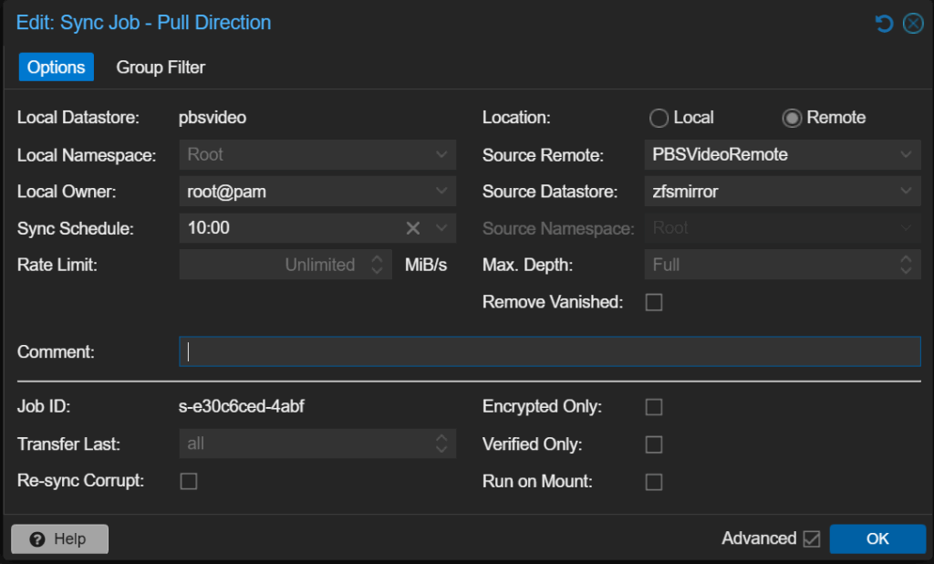Uncheck the Advanced options checkbox
Screen dimensions: 934x564
pos(811,539)
